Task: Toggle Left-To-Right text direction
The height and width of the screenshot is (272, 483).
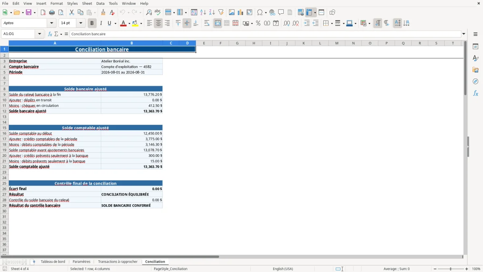Action: coord(378,23)
